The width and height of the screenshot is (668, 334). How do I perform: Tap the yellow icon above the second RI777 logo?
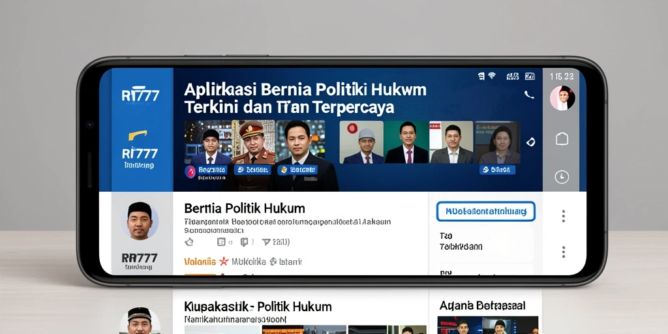(x=138, y=136)
